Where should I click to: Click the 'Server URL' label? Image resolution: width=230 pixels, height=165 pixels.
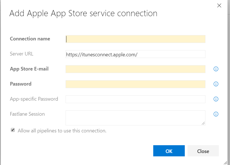pyautogui.click(x=21, y=54)
